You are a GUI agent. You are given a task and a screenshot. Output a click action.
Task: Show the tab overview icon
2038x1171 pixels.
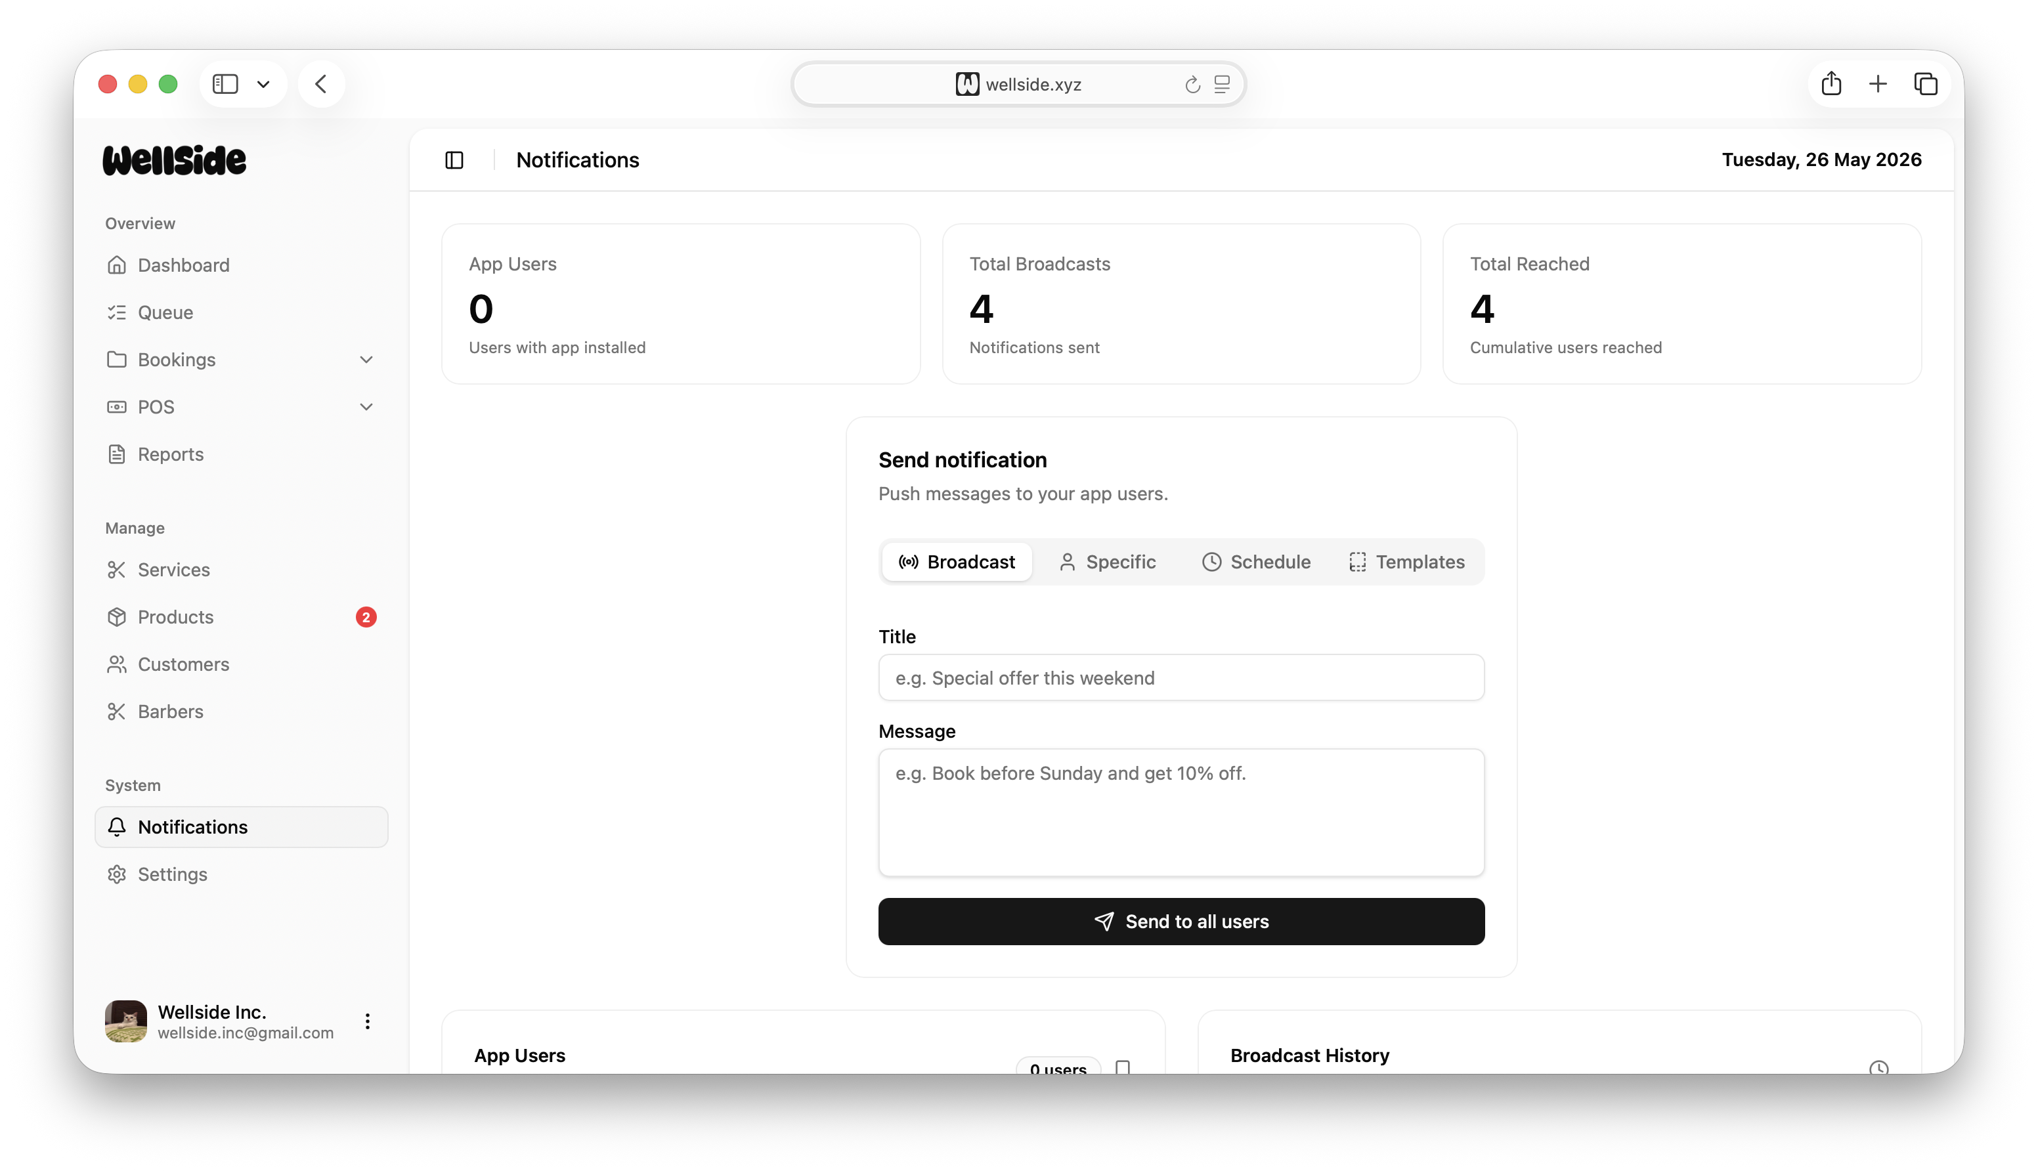[x=1926, y=83]
